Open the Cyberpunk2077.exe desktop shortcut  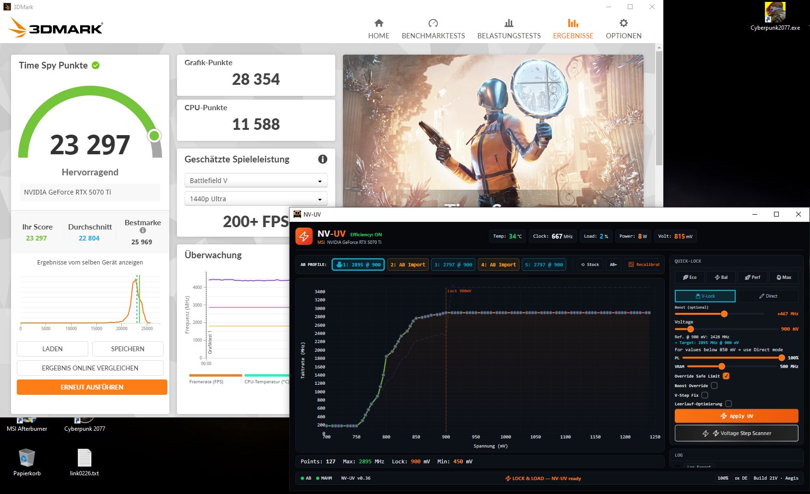775,16
